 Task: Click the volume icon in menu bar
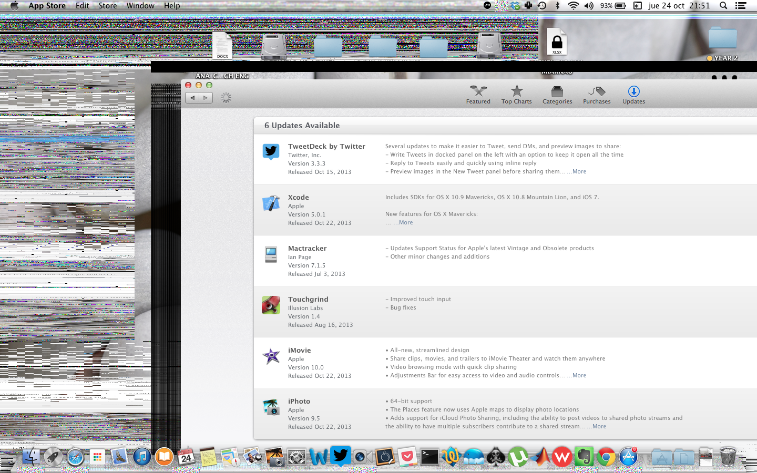click(589, 5)
